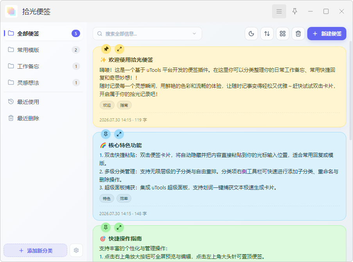Click the 工作备忘 folder icon
The width and height of the screenshot is (353, 262).
tap(11, 66)
